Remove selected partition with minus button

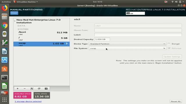point(24,89)
